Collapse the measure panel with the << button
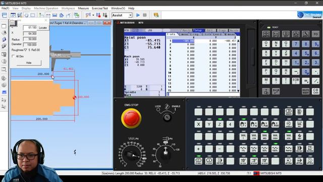This screenshot has width=323, height=182. [12, 23]
